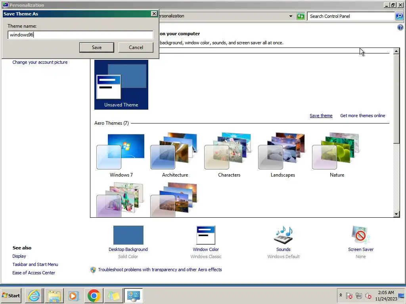The image size is (406, 304).
Task: Open the blue Help question mark icon
Action: tap(400, 27)
